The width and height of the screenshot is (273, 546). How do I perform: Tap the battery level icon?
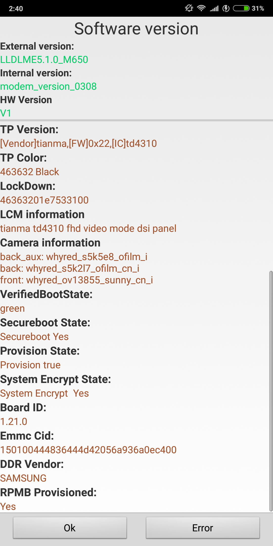[241, 9]
